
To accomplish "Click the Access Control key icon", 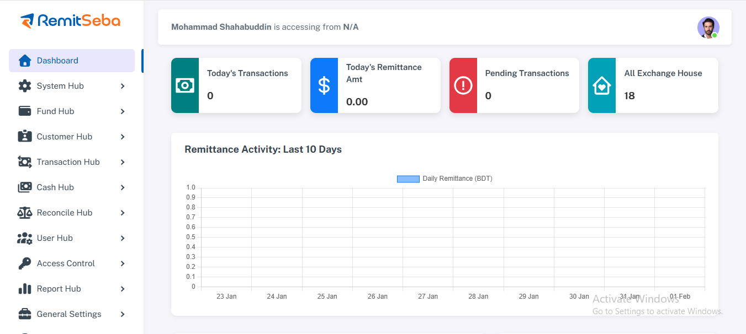I will [25, 263].
